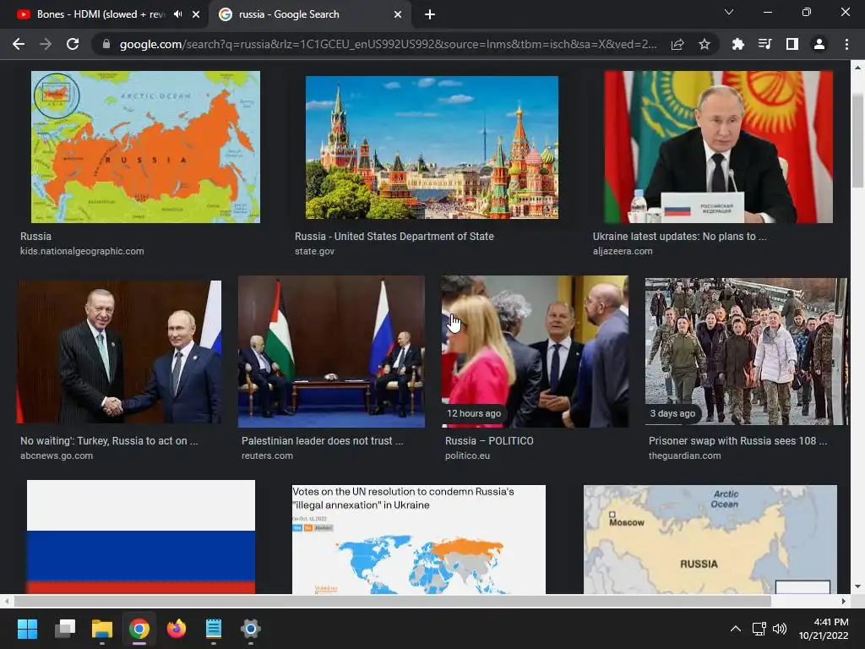This screenshot has height=649, width=865.
Task: Open the Chrome three-dot menu
Action: [x=846, y=44]
